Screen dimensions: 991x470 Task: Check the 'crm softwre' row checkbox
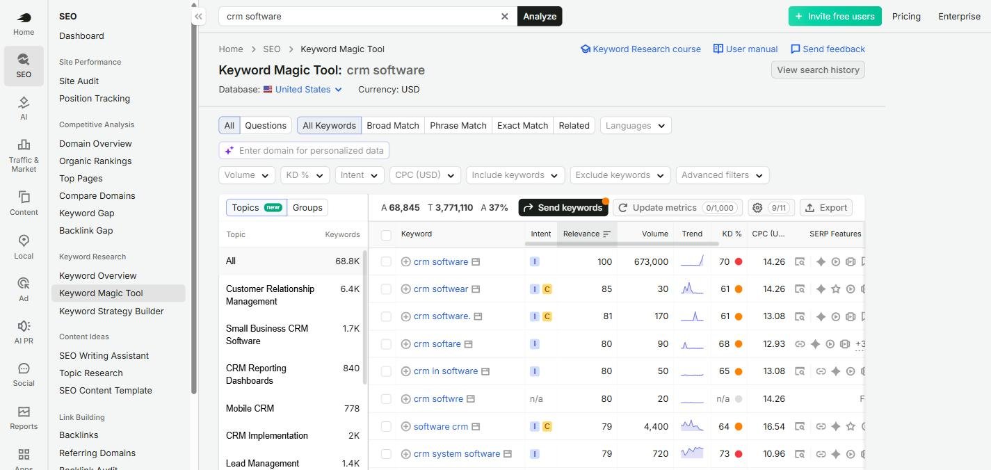386,398
